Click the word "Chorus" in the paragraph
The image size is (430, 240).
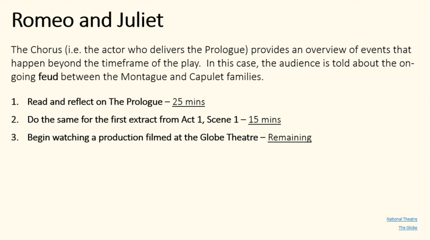[x=46, y=50]
